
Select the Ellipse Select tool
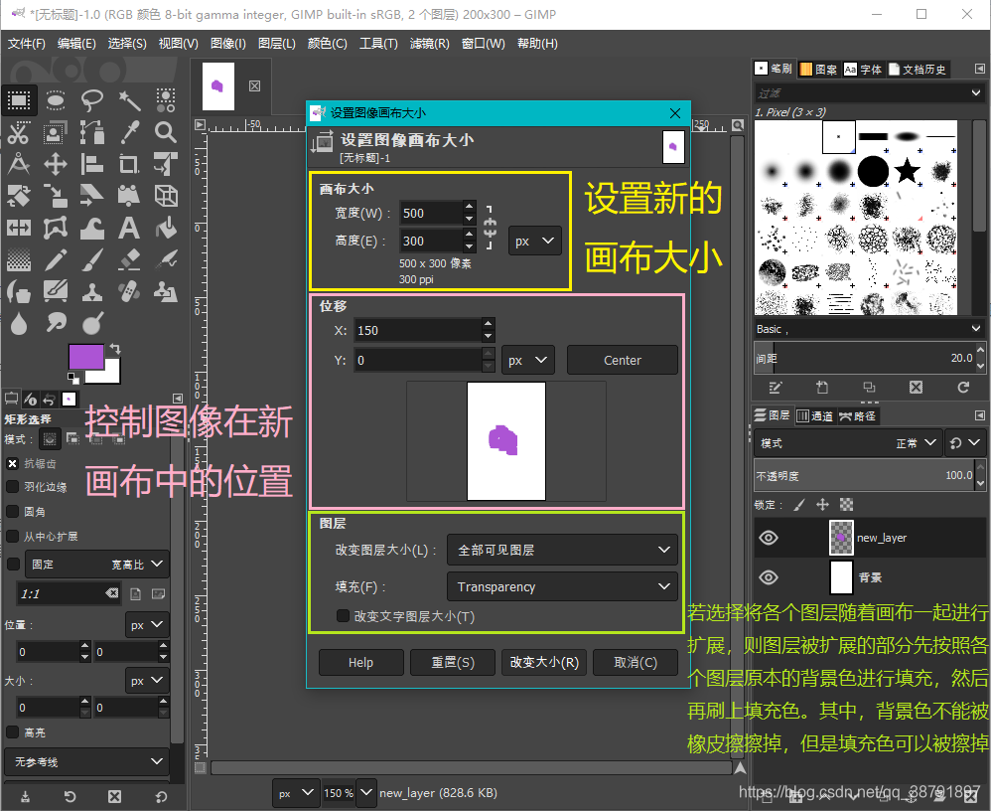coord(55,100)
